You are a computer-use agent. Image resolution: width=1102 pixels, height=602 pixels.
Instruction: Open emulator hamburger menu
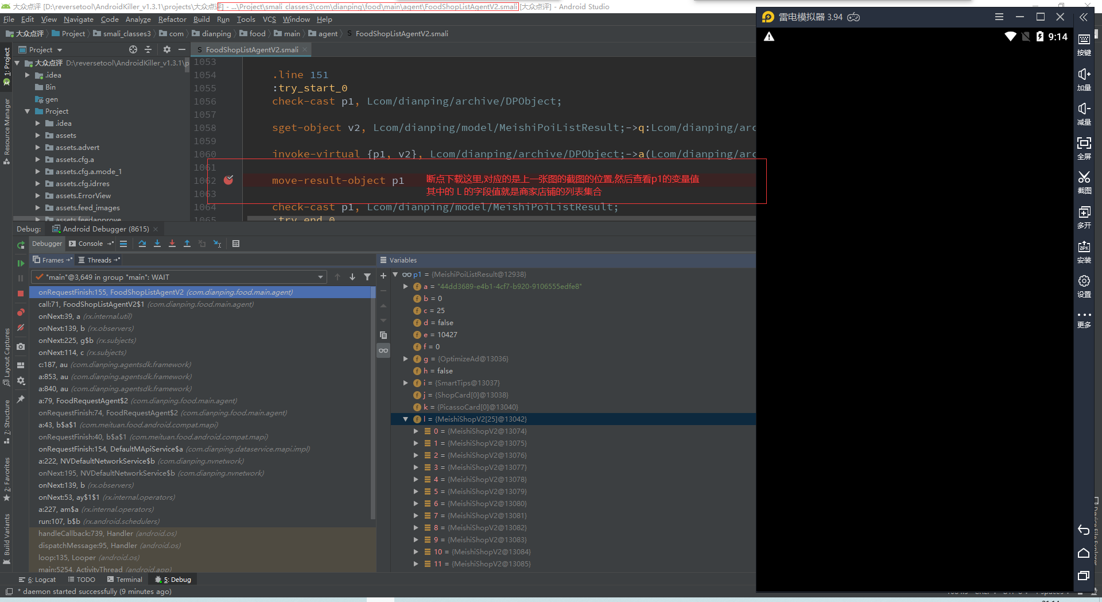(x=999, y=17)
